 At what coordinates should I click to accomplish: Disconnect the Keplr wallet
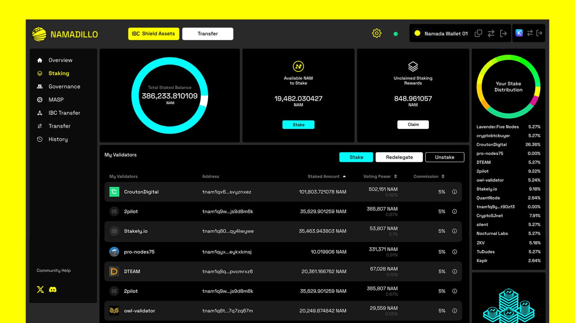539,33
